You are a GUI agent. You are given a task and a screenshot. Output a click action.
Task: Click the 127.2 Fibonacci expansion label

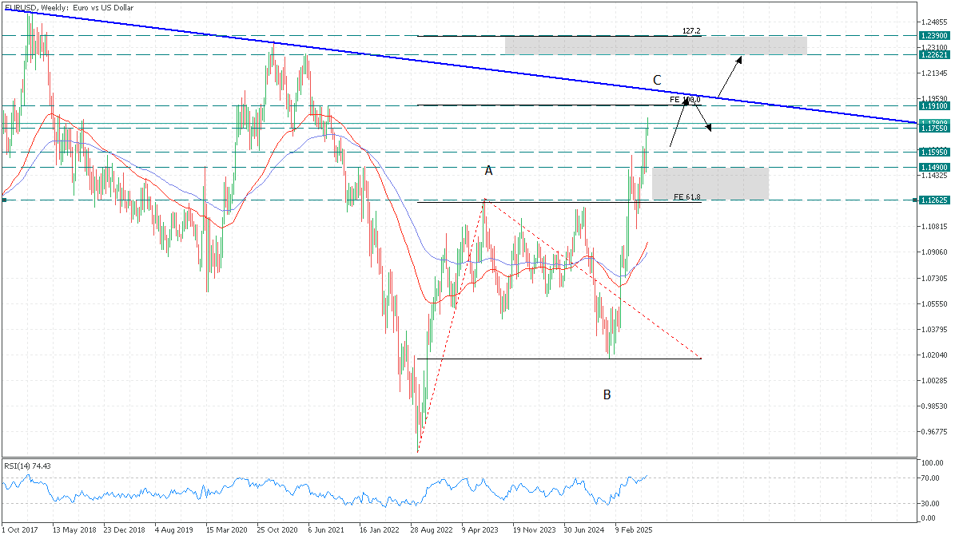pyautogui.click(x=691, y=31)
